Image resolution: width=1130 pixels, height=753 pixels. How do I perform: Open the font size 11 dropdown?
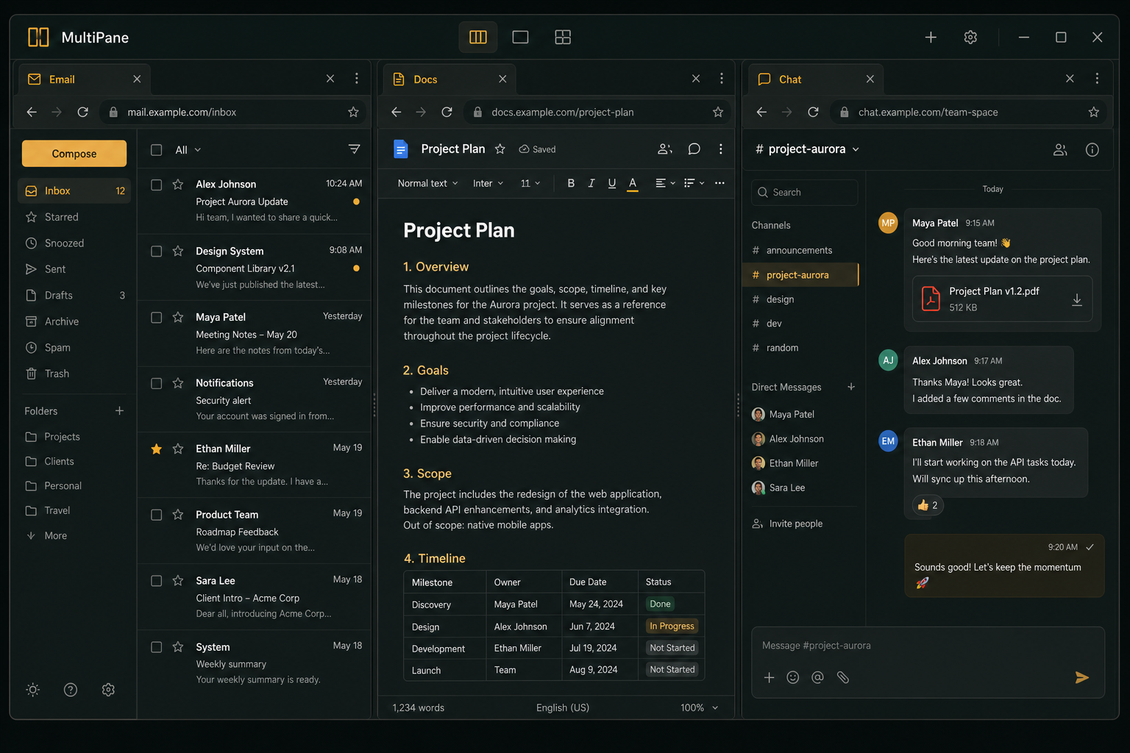click(x=530, y=183)
